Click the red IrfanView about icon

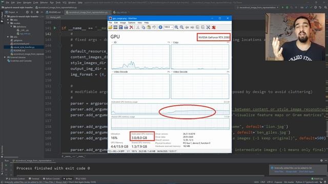coord(214,27)
